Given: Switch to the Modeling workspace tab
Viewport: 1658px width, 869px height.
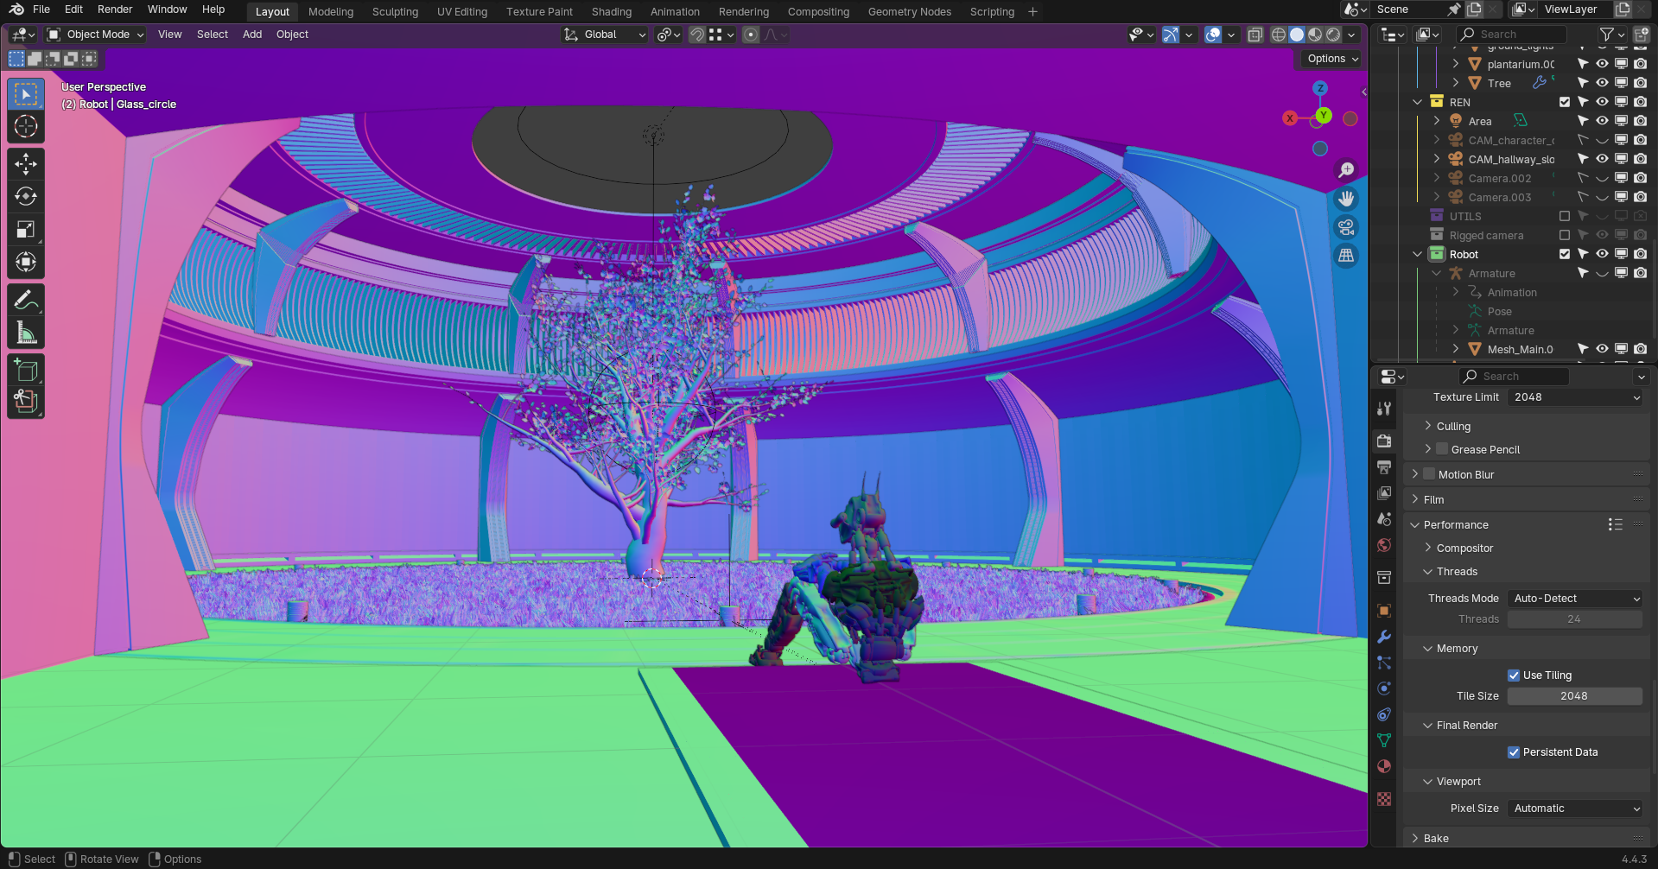Looking at the screenshot, I should (331, 12).
